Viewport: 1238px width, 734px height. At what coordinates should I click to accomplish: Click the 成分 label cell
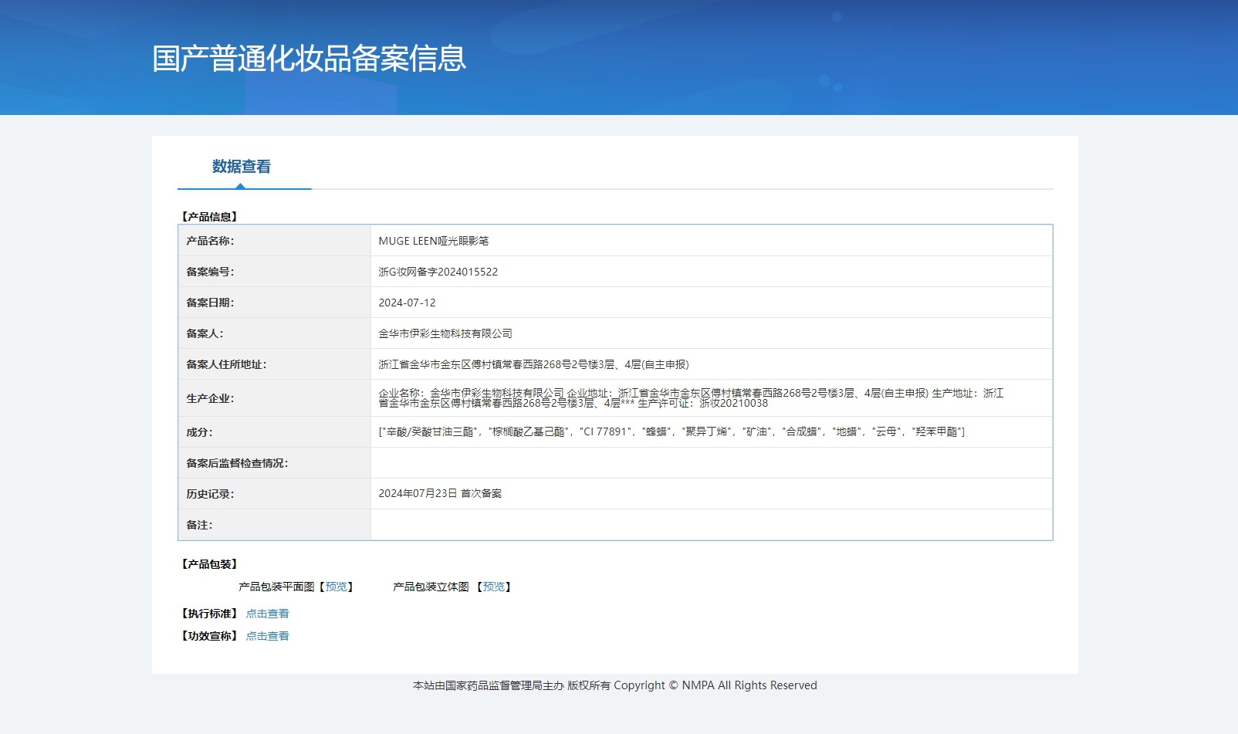pyautogui.click(x=275, y=432)
